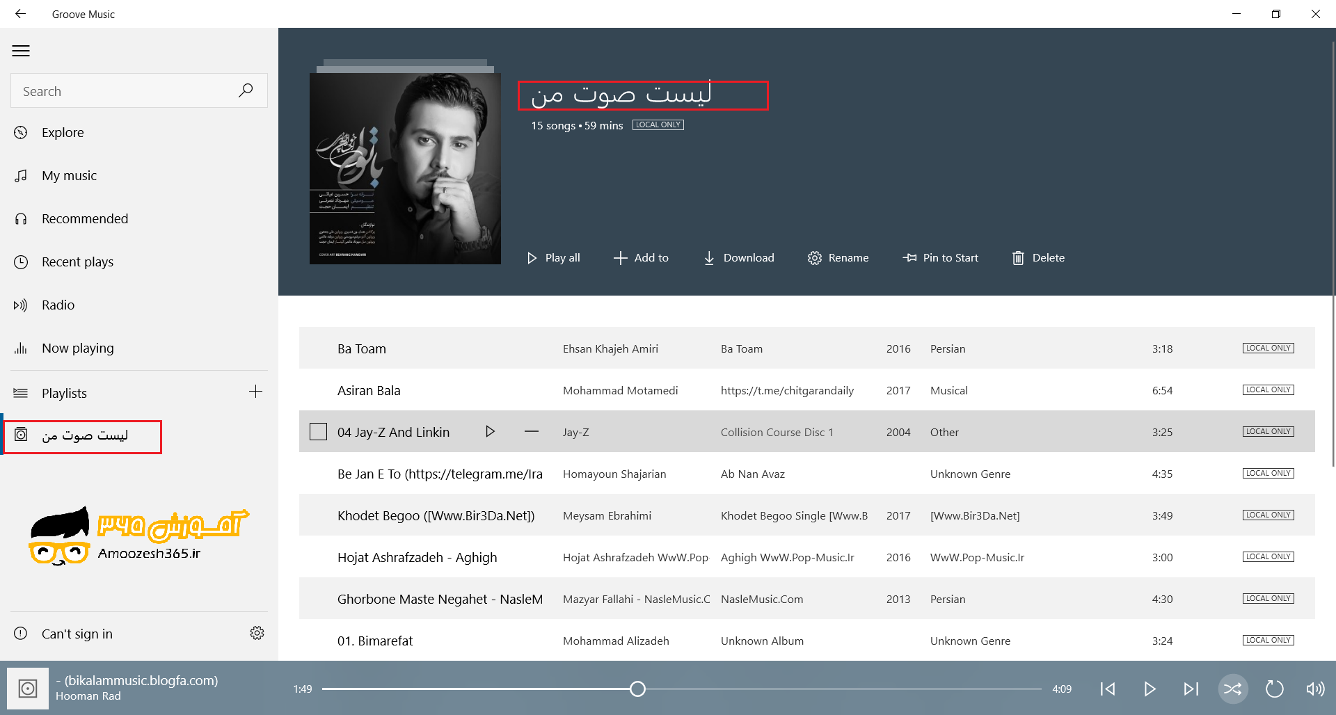The height and width of the screenshot is (715, 1336).
Task: Check the box beside 04 Jay-Z And Linkin
Action: tap(318, 432)
